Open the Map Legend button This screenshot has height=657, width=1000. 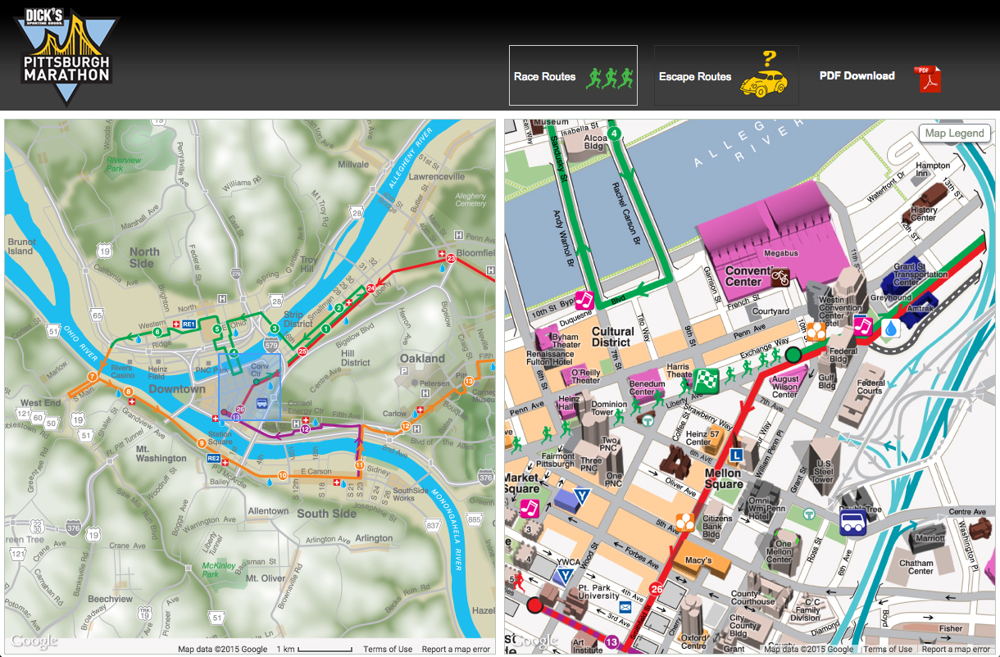(954, 134)
